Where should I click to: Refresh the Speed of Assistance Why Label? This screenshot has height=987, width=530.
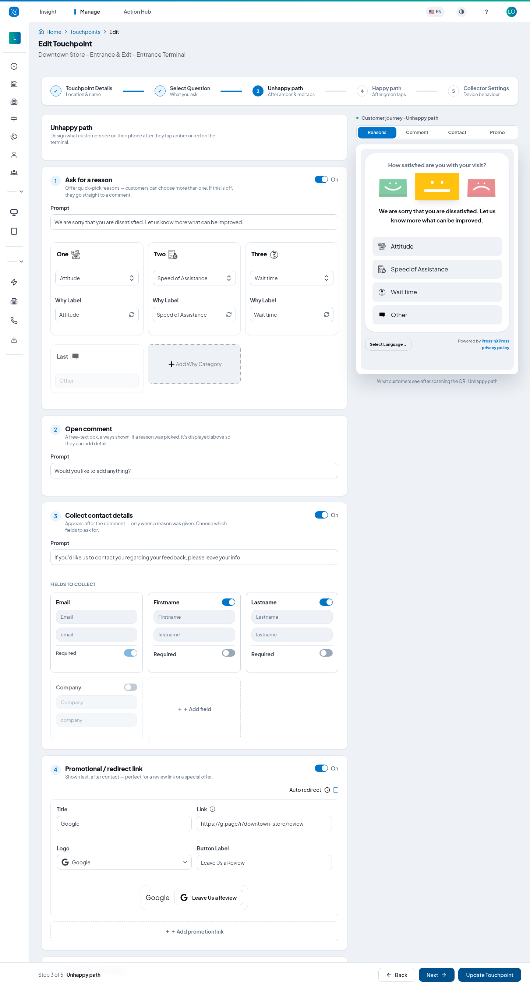[229, 315]
